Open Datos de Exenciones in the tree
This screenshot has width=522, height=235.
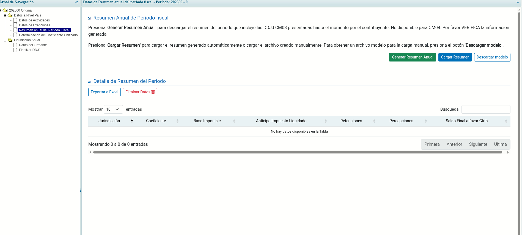[34, 25]
